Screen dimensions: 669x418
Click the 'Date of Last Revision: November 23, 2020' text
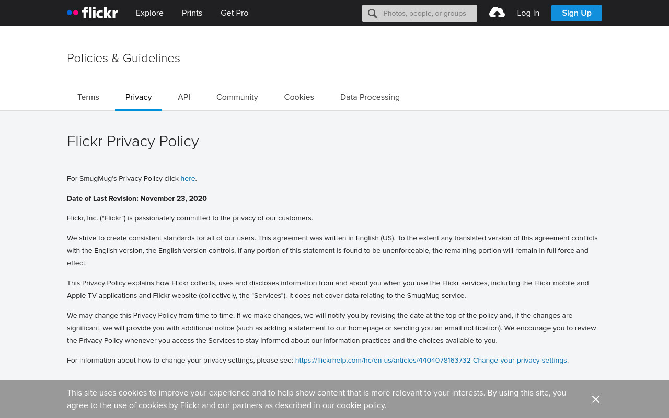(137, 198)
